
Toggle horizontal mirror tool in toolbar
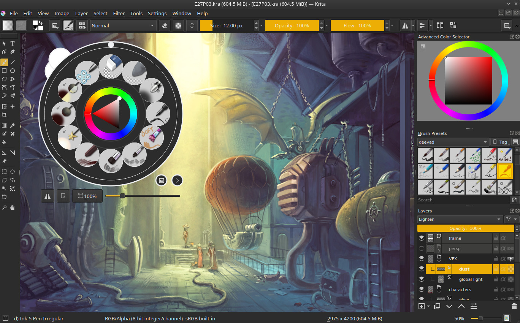[405, 25]
